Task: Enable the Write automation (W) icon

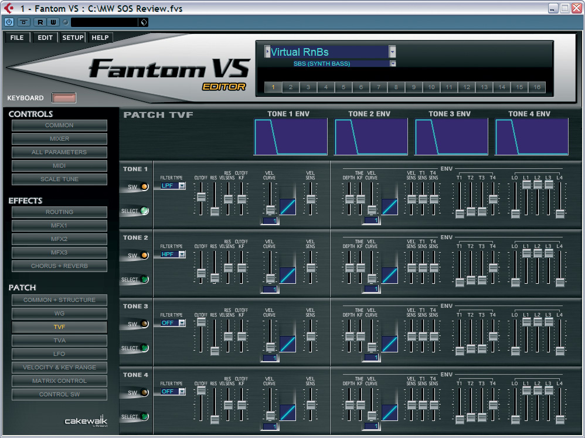Action: [52, 22]
